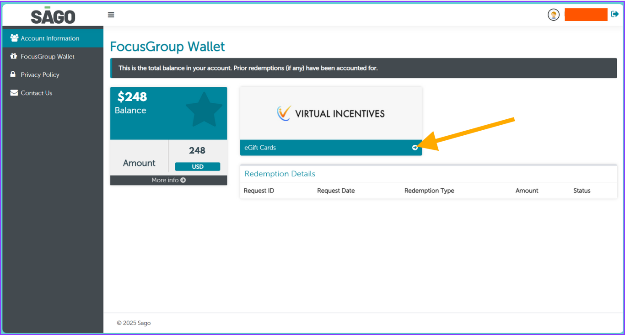Image resolution: width=625 pixels, height=335 pixels.
Task: Click the 248 amount value
Action: [197, 150]
